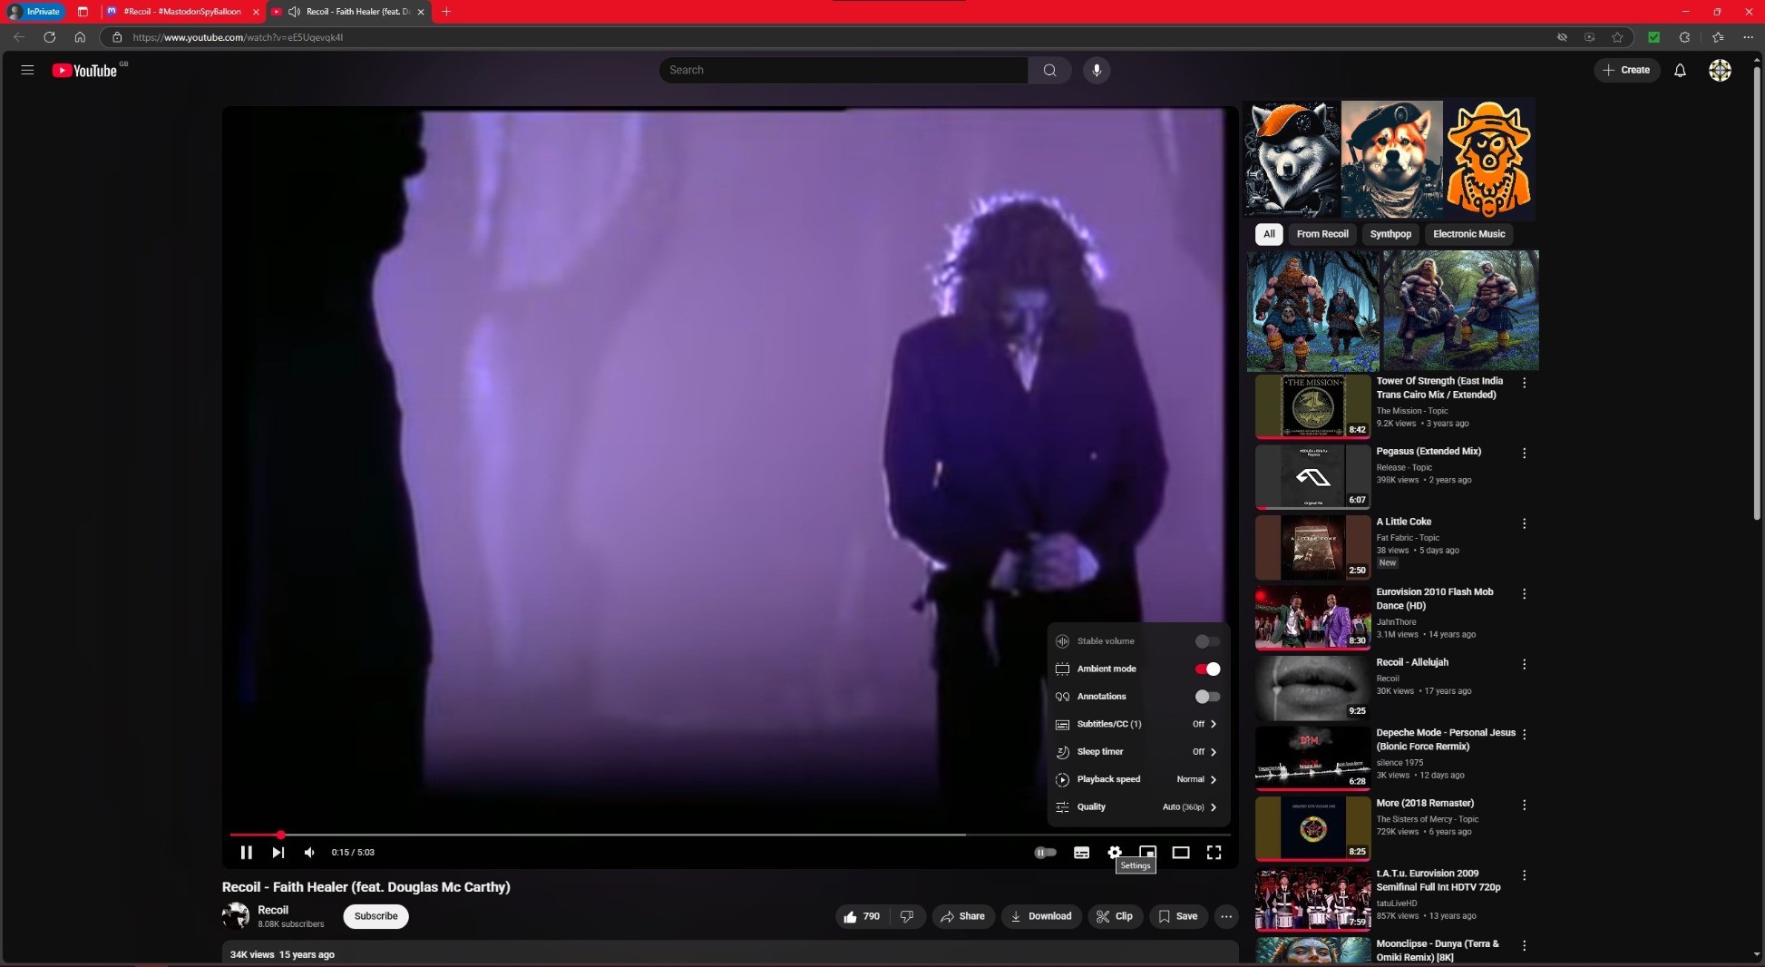Image resolution: width=1765 pixels, height=967 pixels.
Task: Enter full screen mode
Action: (x=1214, y=852)
